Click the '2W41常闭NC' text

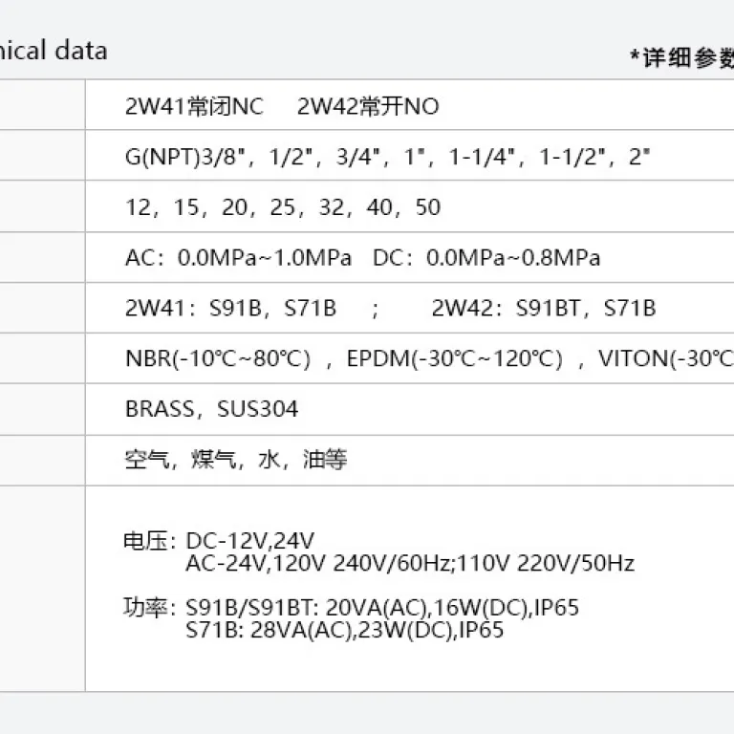194,106
